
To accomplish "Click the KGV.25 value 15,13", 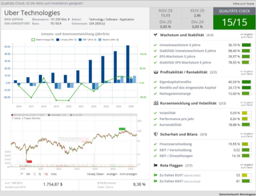I will 165,15.
